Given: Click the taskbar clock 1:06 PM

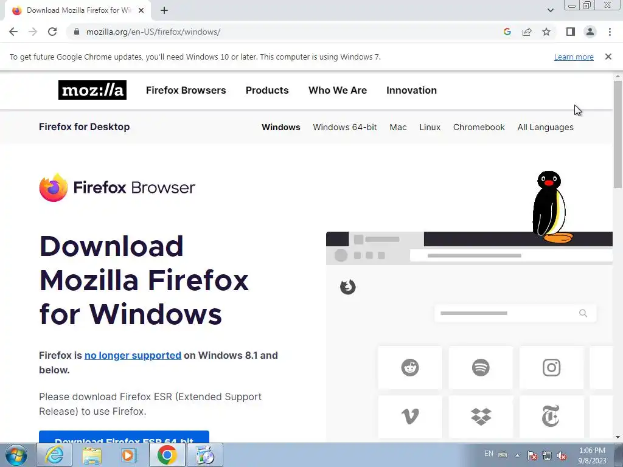Looking at the screenshot, I should [x=592, y=455].
